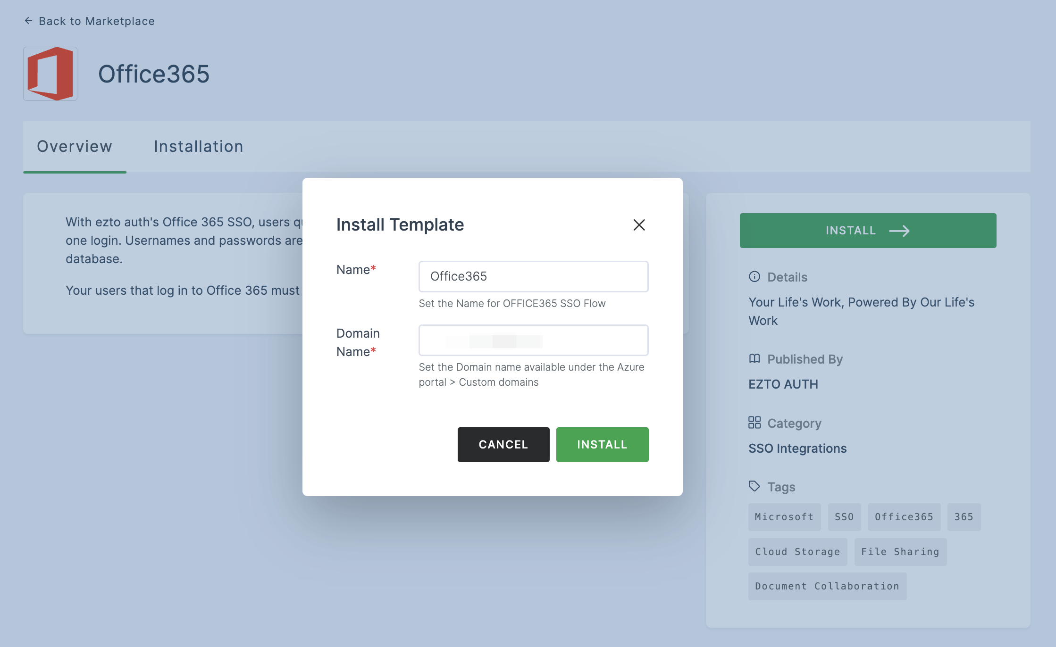Click the Name input field
The width and height of the screenshot is (1056, 647).
[x=533, y=276]
